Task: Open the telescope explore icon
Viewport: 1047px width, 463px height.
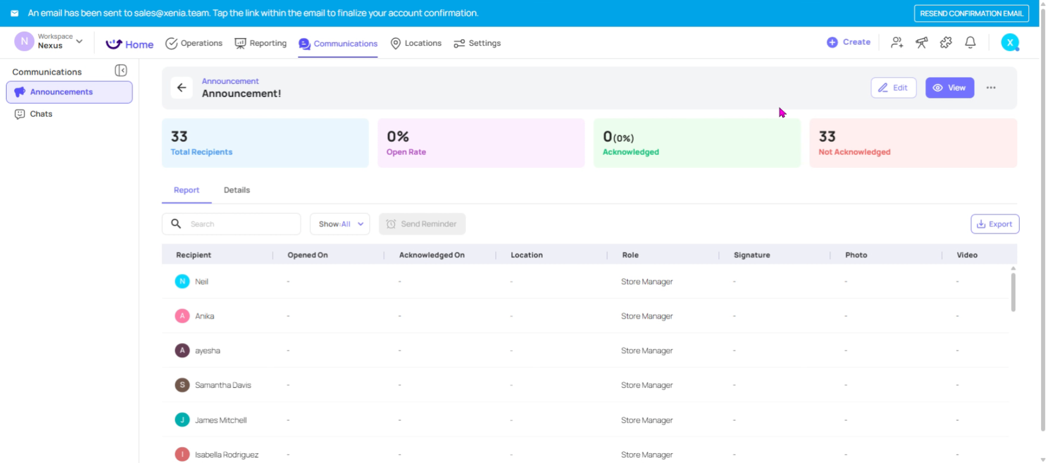Action: coord(922,43)
